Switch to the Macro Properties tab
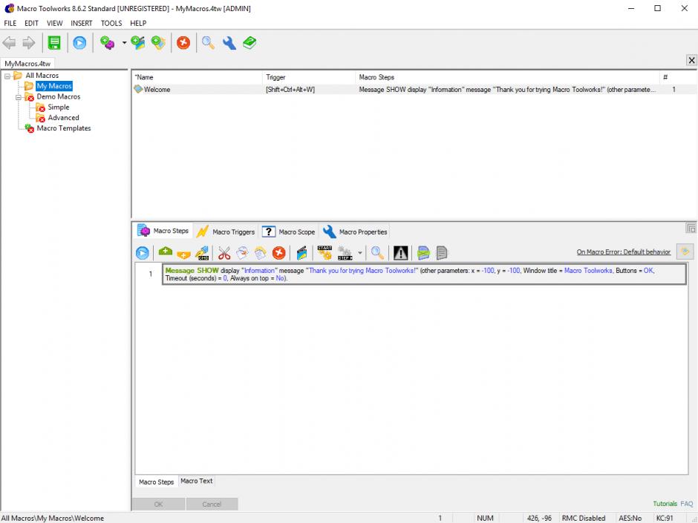The height and width of the screenshot is (523, 698). pyautogui.click(x=355, y=231)
